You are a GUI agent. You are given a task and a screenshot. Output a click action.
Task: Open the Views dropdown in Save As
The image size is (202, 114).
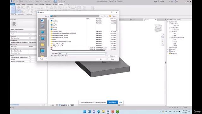point(115,16)
